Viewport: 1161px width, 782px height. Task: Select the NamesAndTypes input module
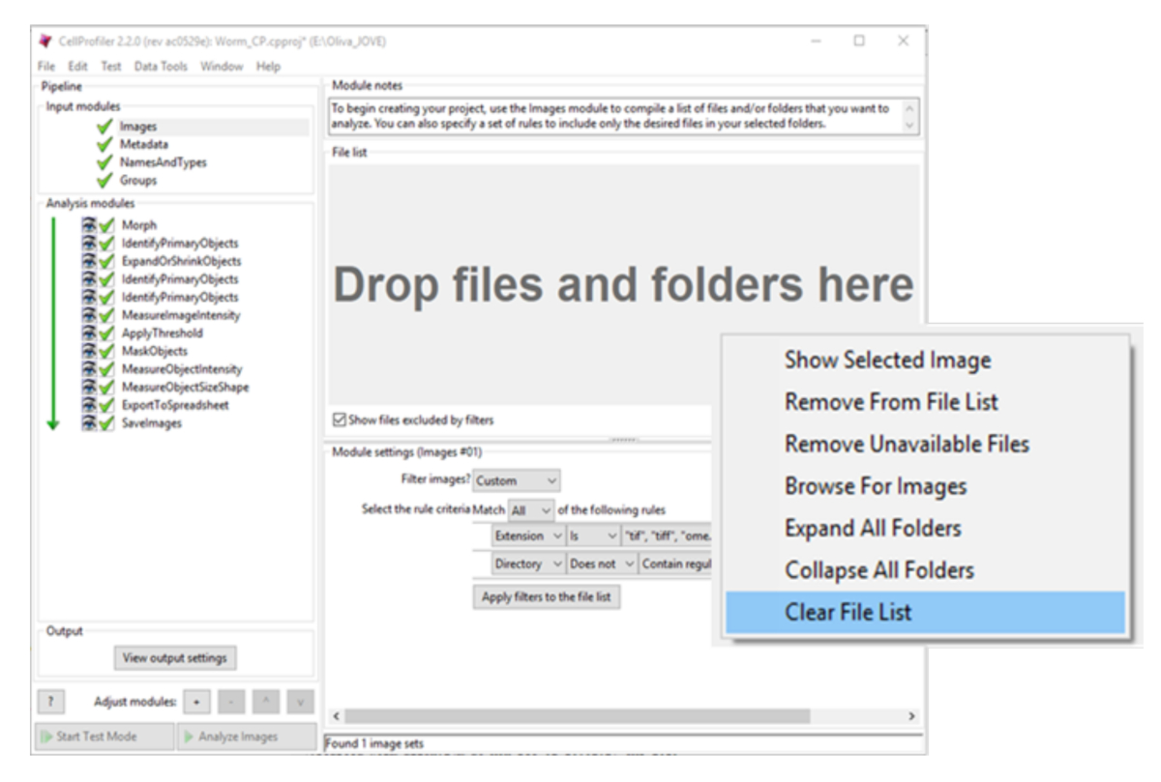click(x=164, y=162)
